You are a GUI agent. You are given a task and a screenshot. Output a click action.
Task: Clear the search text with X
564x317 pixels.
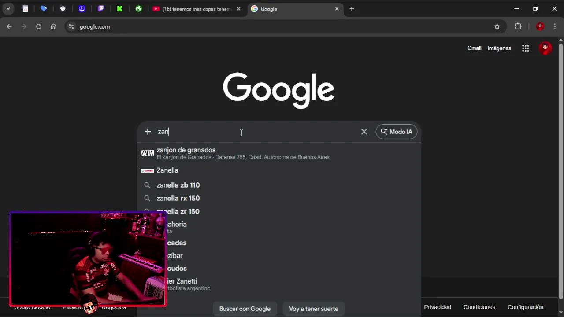pyautogui.click(x=364, y=132)
